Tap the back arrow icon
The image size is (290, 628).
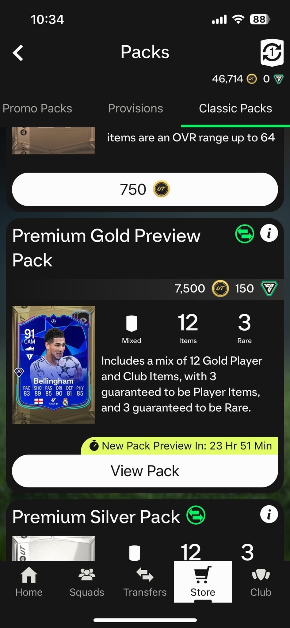pyautogui.click(x=18, y=53)
